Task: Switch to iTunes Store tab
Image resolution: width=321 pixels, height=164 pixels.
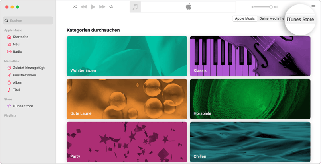Action: pyautogui.click(x=300, y=19)
